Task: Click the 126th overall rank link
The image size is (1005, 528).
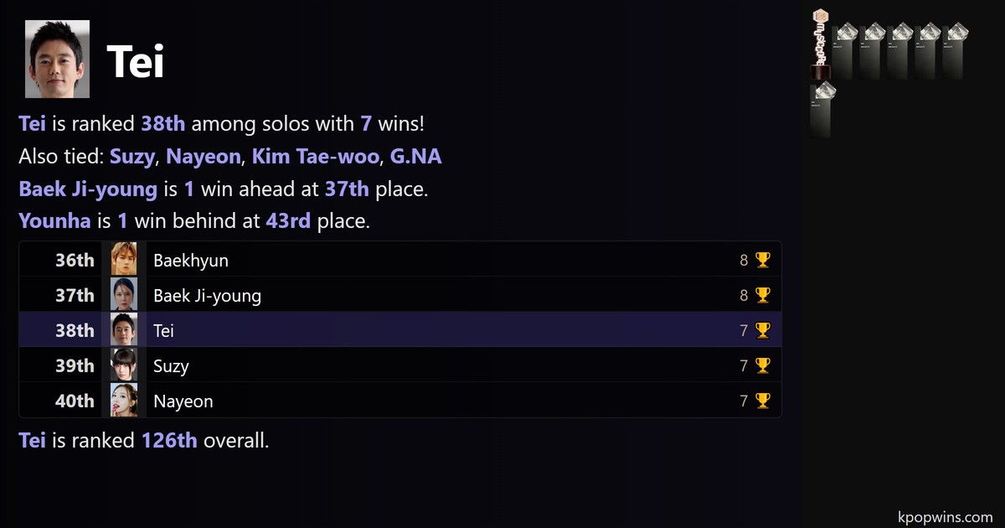Action: (x=169, y=441)
